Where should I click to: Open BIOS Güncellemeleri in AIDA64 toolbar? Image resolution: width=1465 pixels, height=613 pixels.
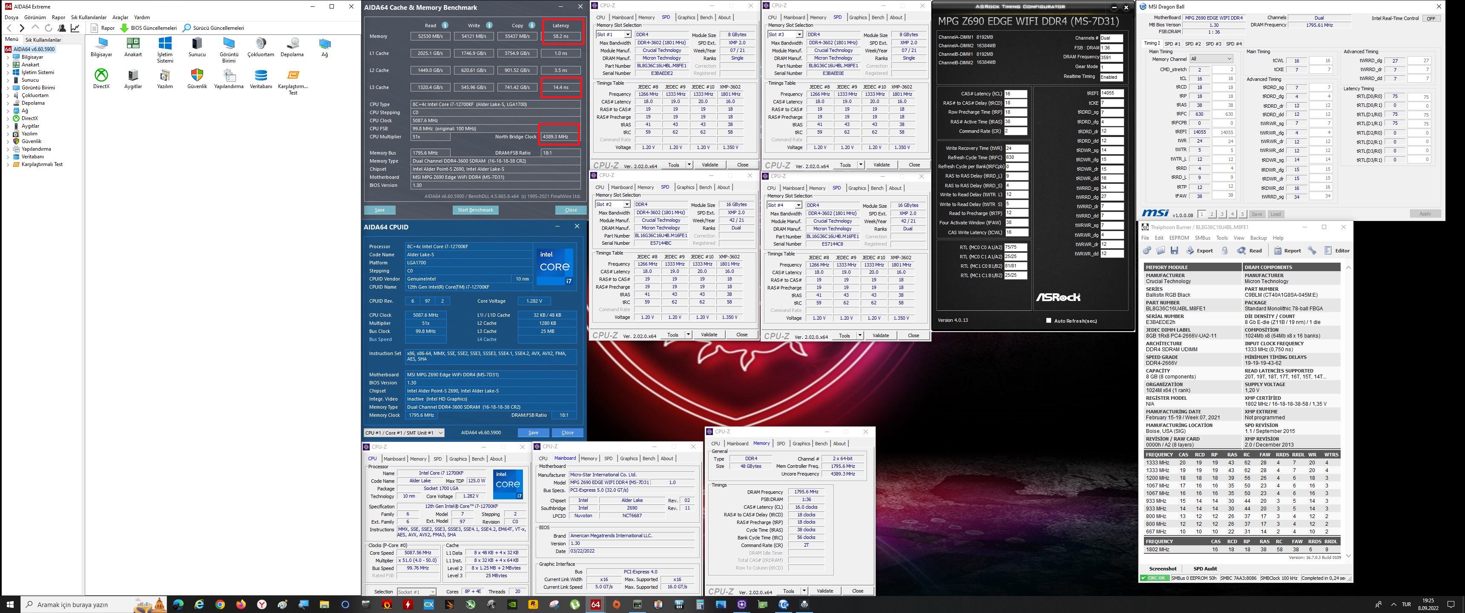(x=149, y=28)
